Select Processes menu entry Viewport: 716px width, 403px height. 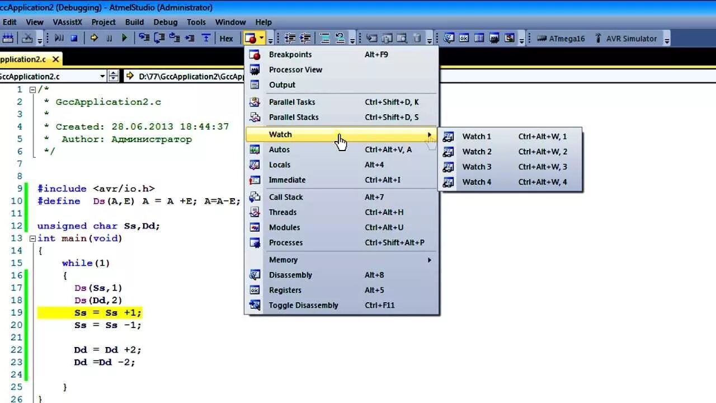pos(342,242)
